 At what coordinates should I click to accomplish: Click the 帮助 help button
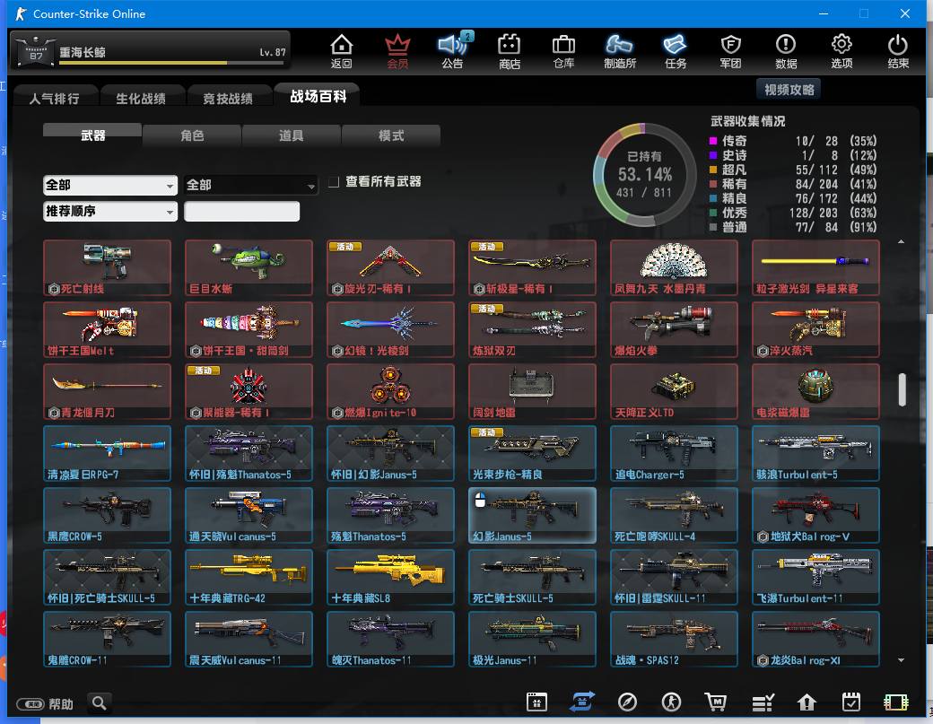[46, 704]
